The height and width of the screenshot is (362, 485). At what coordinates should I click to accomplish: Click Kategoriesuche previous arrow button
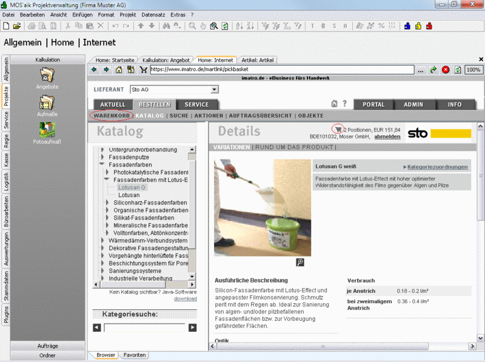97,327
